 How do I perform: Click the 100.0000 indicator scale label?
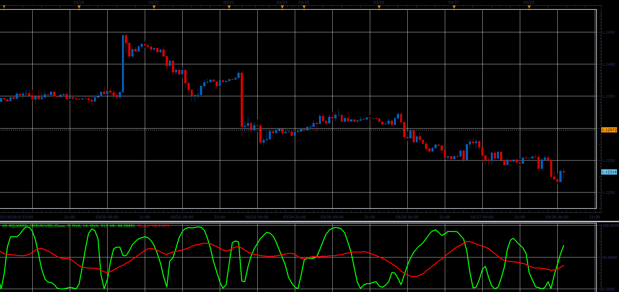[610, 225]
